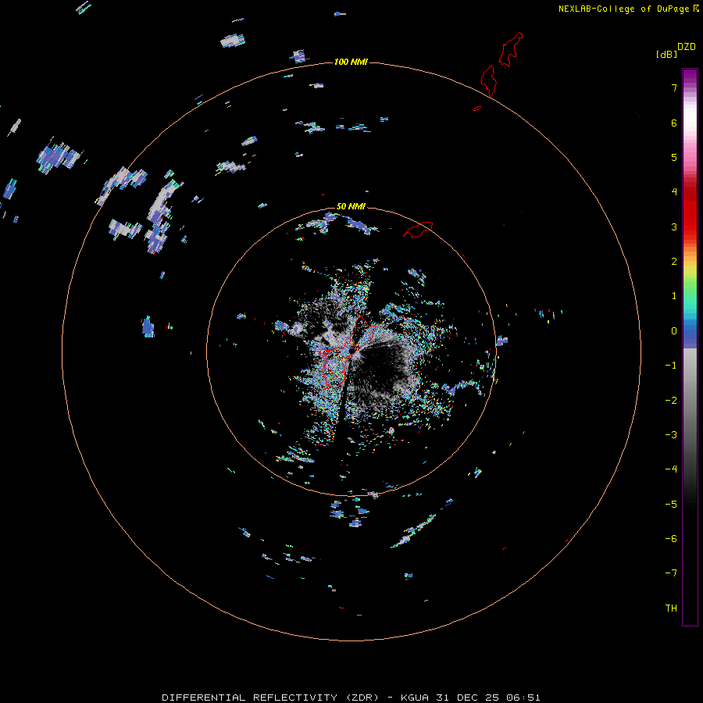Screen dimensions: 703x703
Task: Click the -2 value on the color scale
Action: click(671, 401)
